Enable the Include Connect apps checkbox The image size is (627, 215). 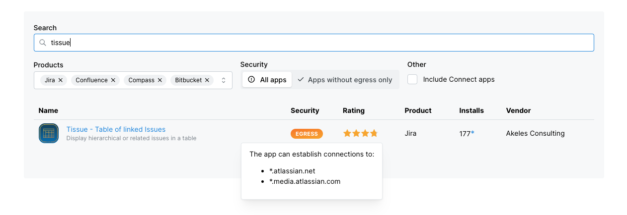[x=412, y=80]
